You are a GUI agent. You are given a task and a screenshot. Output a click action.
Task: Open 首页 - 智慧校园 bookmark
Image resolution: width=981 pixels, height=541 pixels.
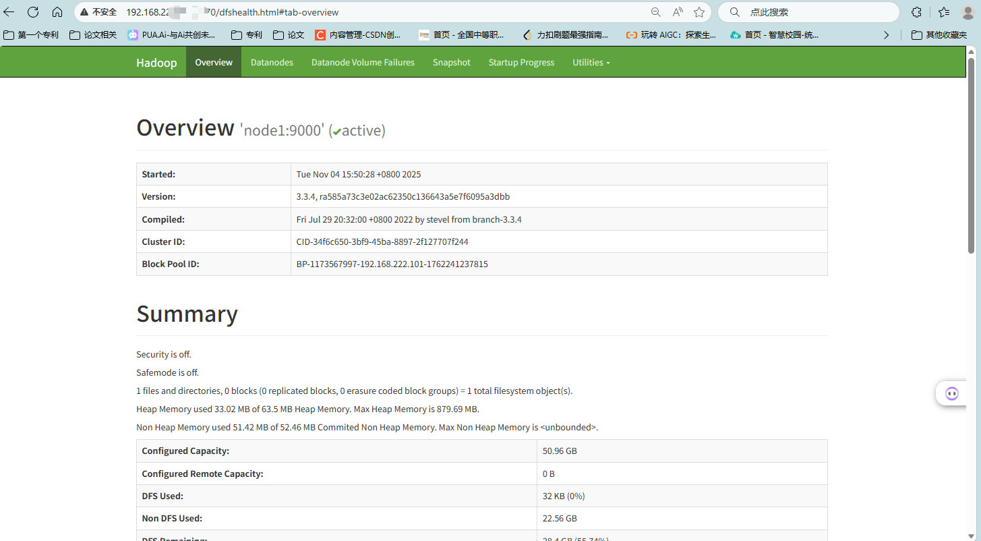775,35
